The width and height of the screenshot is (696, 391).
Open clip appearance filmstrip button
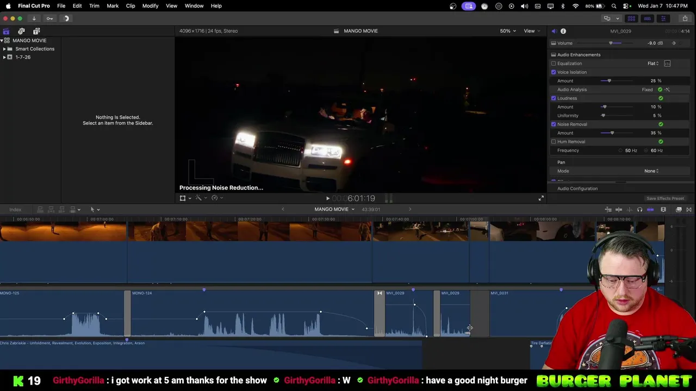663,210
